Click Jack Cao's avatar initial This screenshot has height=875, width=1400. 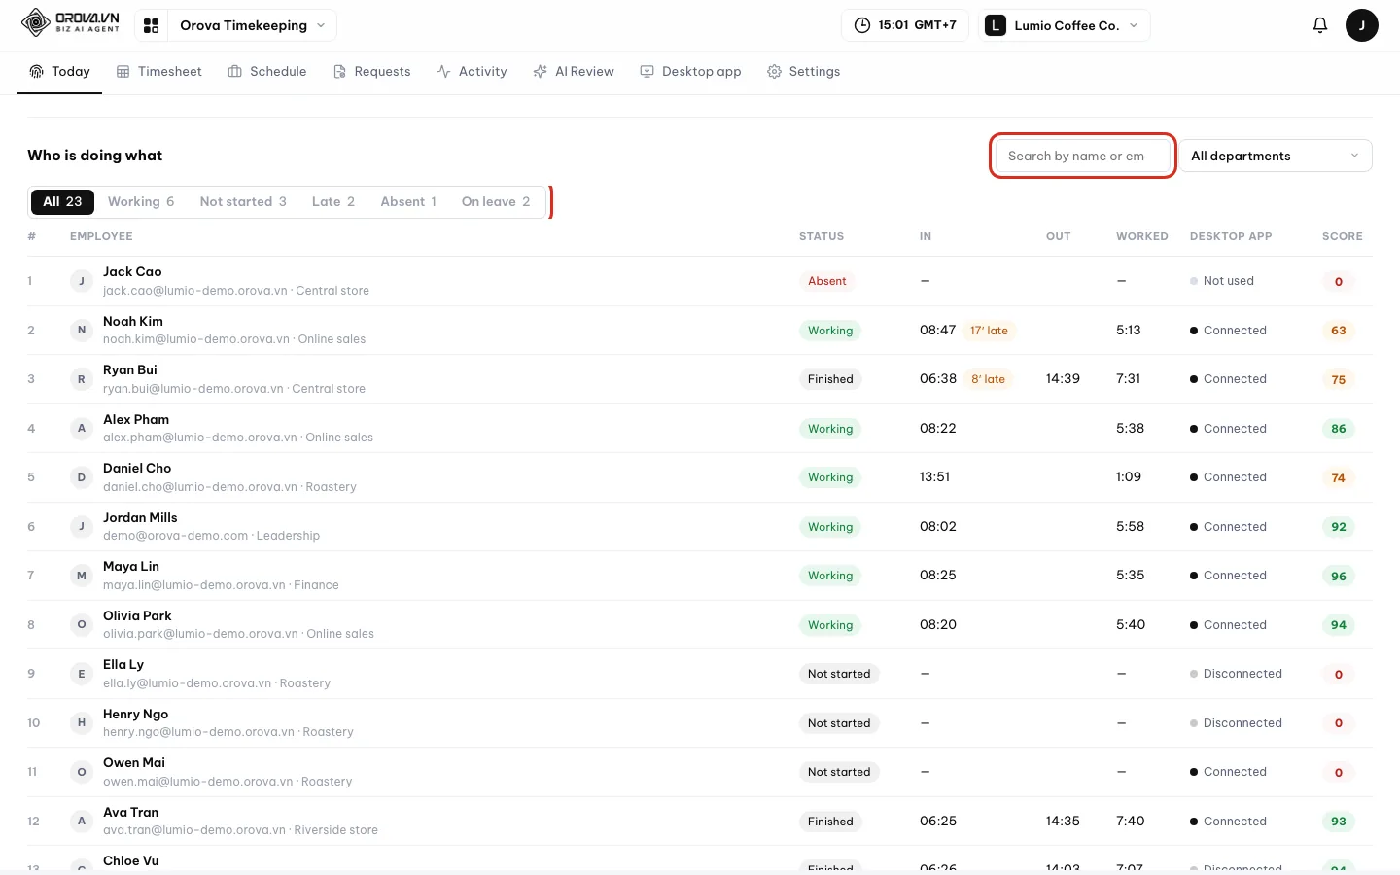tap(82, 281)
